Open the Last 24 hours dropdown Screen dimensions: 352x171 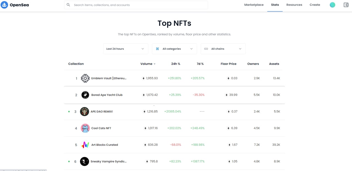(x=126, y=49)
